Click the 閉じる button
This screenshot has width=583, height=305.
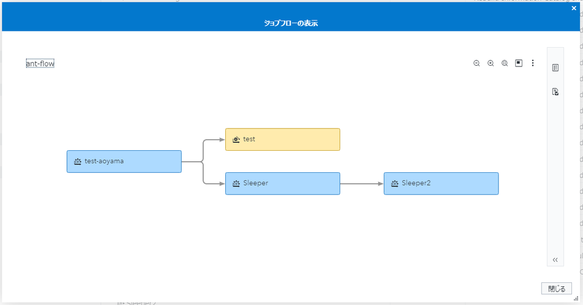coord(557,289)
